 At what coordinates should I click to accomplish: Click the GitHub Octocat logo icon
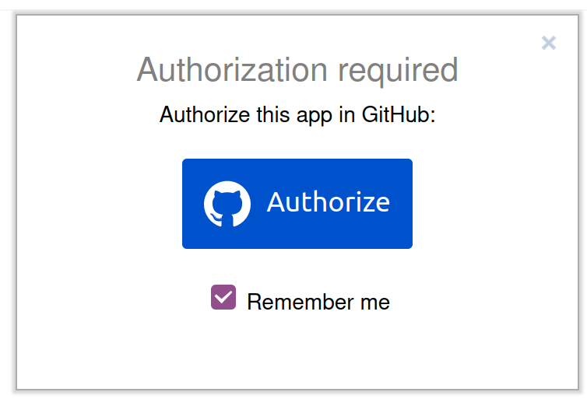[x=227, y=204]
